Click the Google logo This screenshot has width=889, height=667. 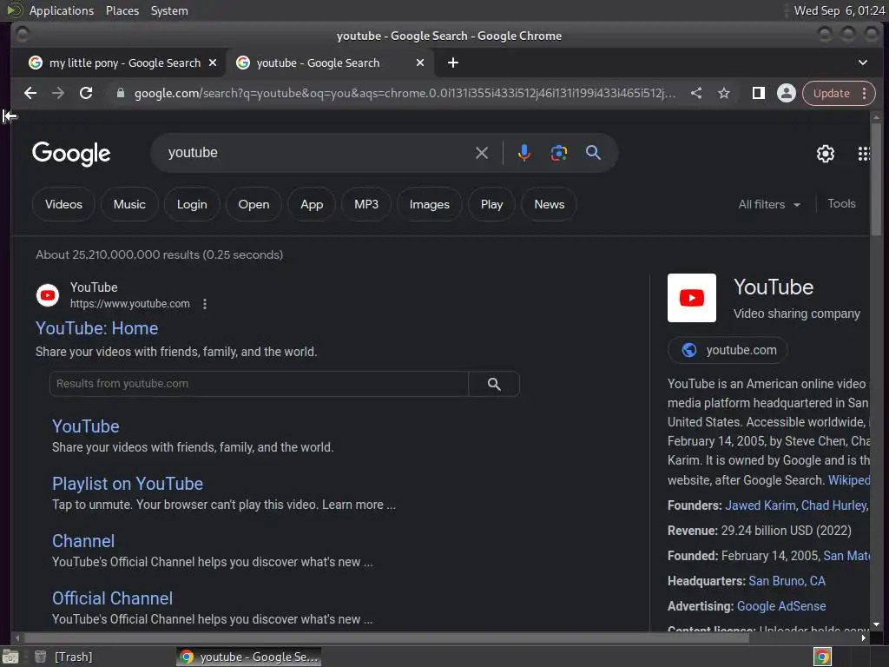click(x=71, y=154)
